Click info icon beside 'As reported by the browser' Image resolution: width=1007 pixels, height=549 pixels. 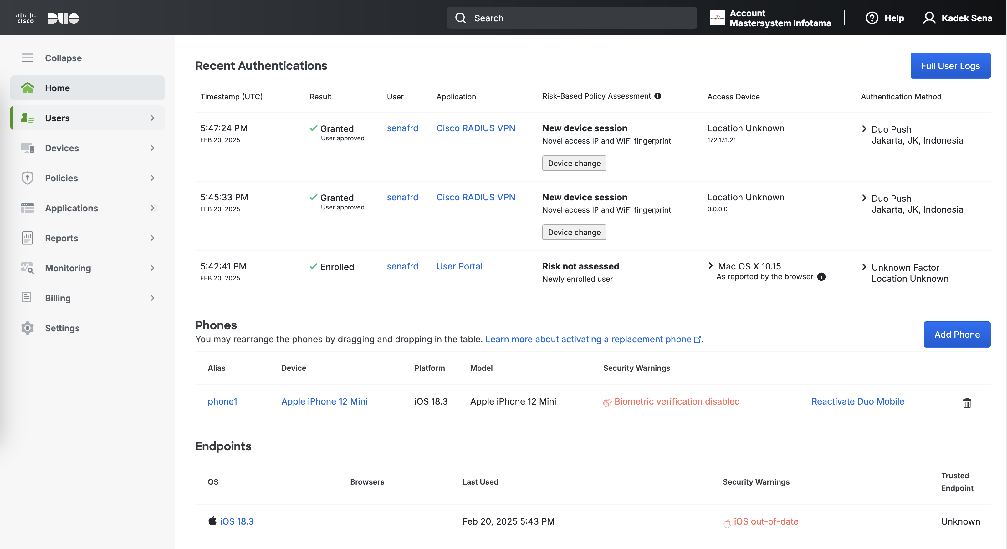click(821, 277)
